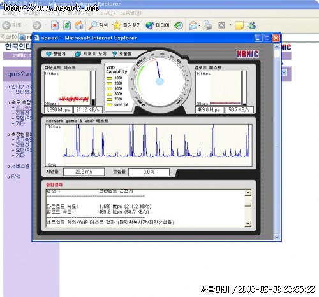This screenshot has height=297, width=319.
Task: Open the Media (미디어) toolbar button
Action: (158, 25)
